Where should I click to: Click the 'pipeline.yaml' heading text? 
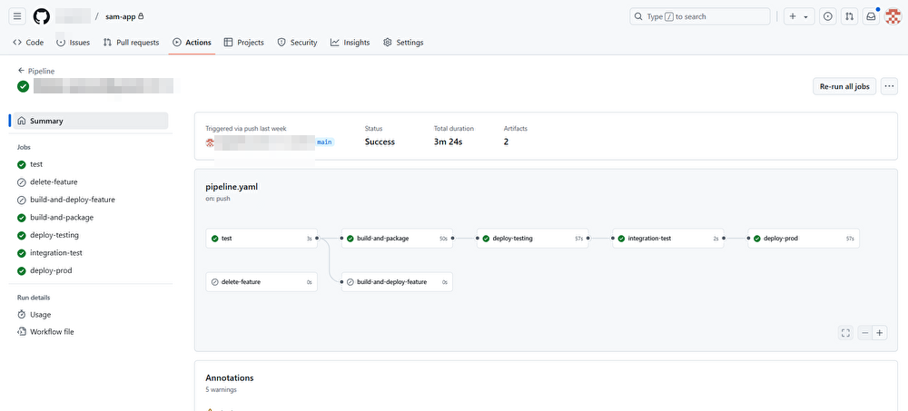(x=232, y=187)
